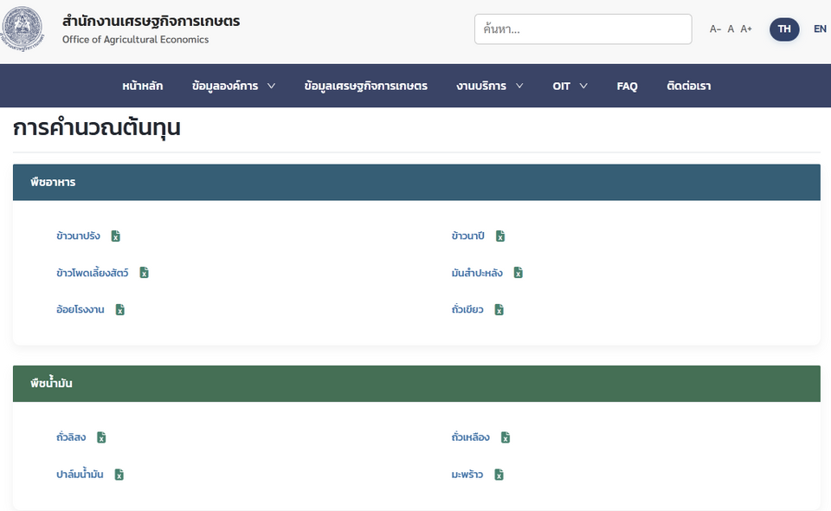
Task: Open the OIT dropdown menu
Action: pos(570,86)
